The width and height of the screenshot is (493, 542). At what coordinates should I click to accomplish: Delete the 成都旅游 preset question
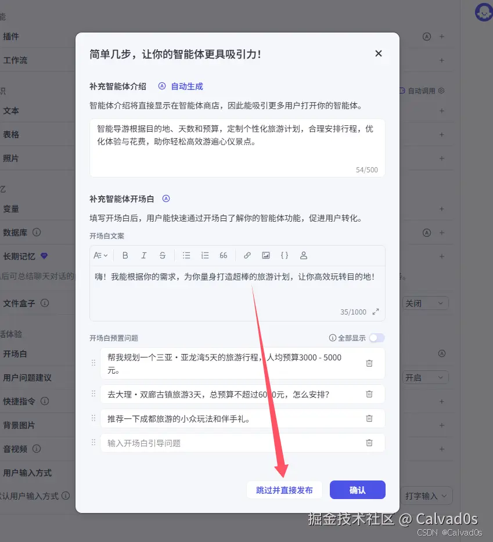[x=369, y=418]
